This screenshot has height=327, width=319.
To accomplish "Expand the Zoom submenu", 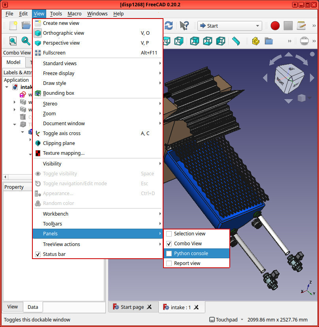I will pyautogui.click(x=98, y=113).
